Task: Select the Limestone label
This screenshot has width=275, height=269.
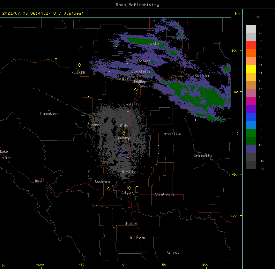Action: coord(49,114)
